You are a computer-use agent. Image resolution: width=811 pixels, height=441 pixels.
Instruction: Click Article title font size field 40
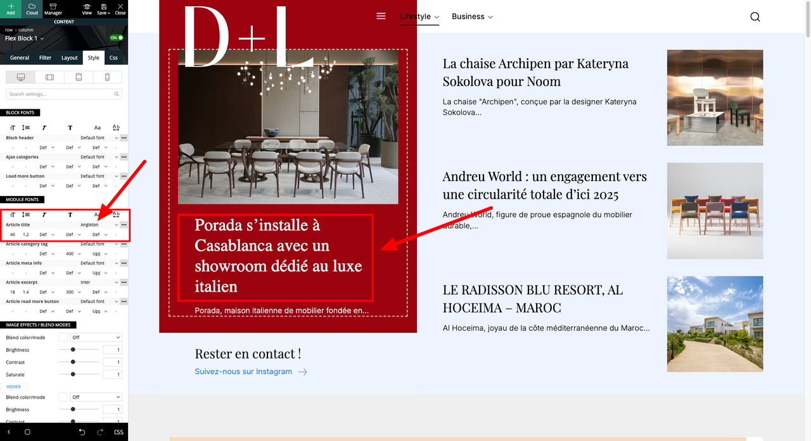tap(13, 235)
